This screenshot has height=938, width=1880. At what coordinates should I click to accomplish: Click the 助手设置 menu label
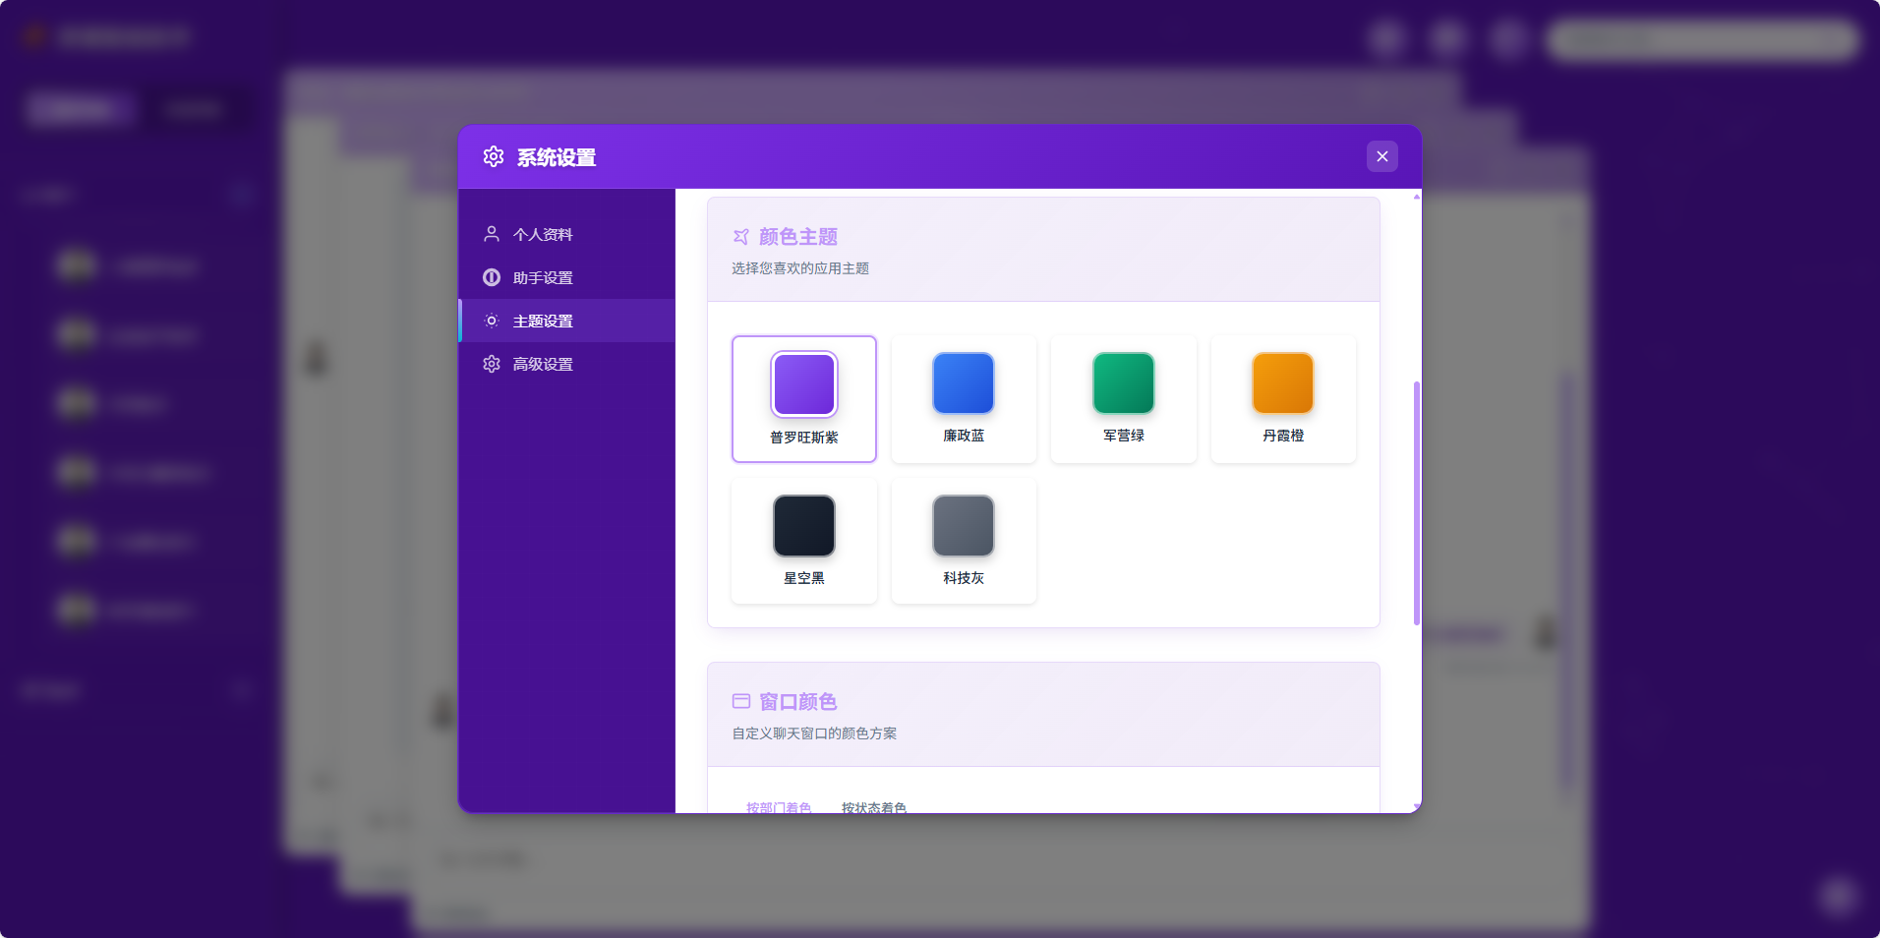543,277
